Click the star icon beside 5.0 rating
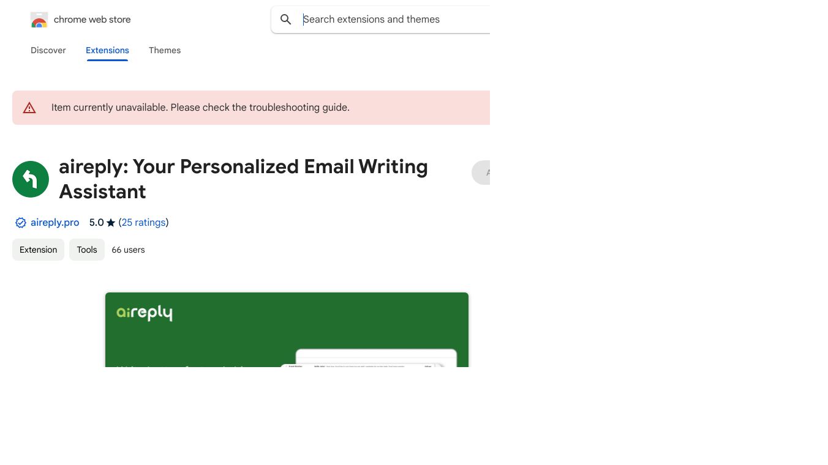Screen dimensions: 828x465 [x=111, y=223]
